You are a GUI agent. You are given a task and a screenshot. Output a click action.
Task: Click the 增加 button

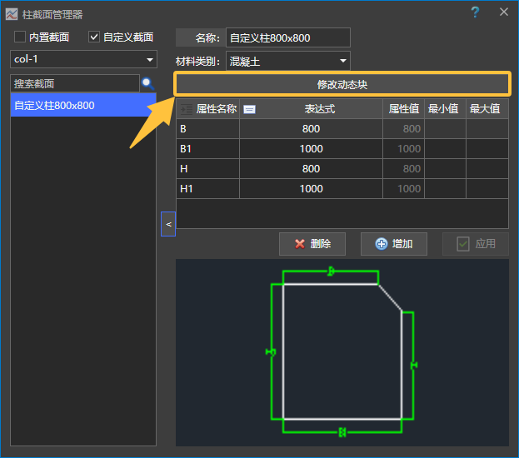[394, 244]
